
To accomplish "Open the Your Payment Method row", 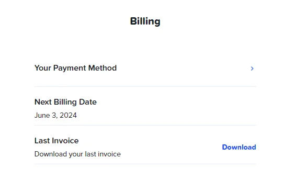I will (x=145, y=69).
